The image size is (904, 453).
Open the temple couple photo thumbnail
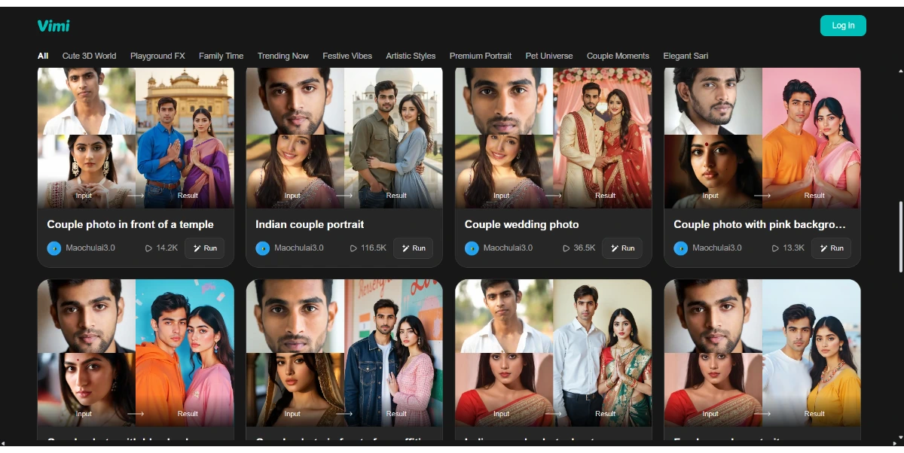click(x=136, y=138)
